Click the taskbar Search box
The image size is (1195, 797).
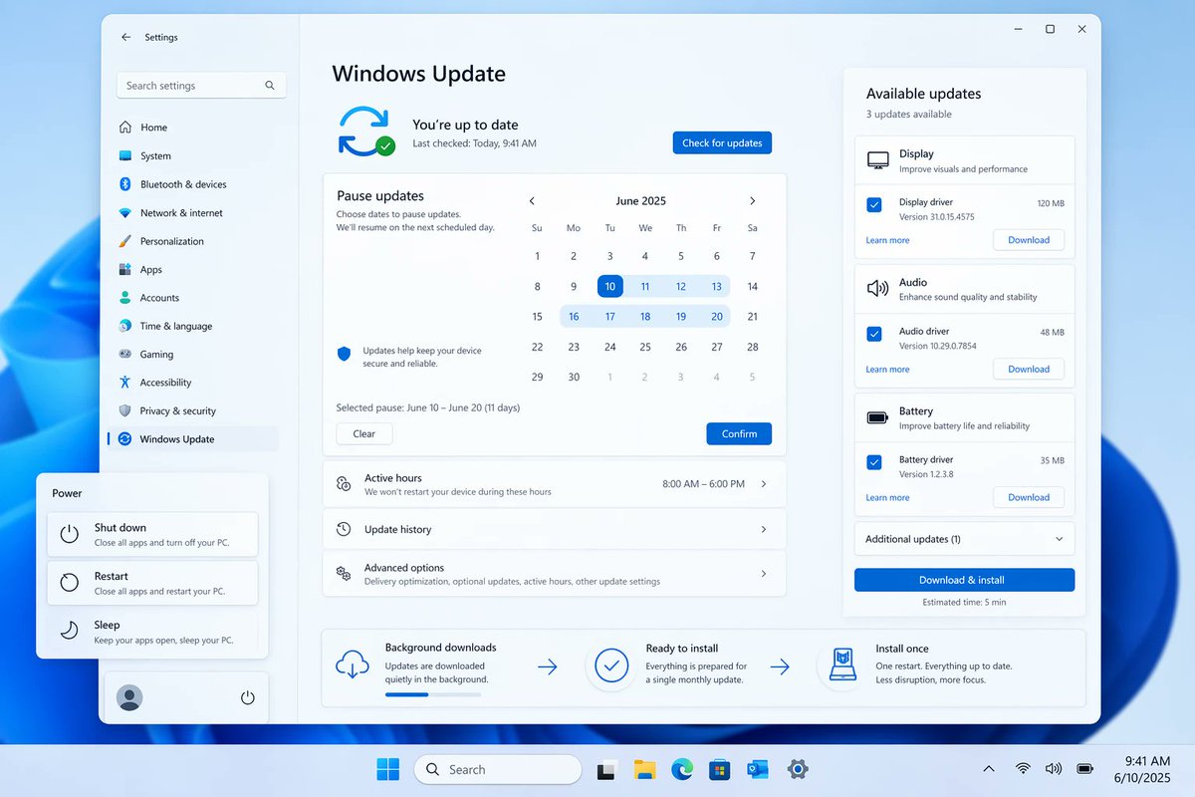click(x=498, y=769)
